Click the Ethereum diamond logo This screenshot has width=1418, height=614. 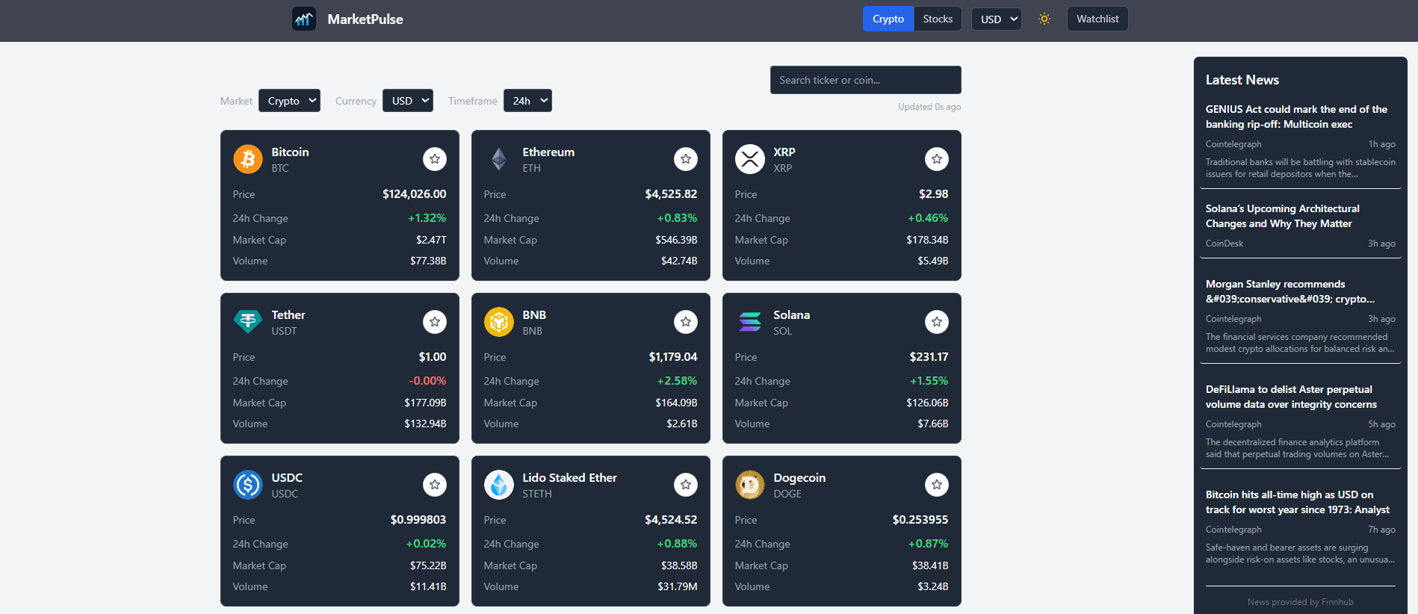[x=499, y=159]
